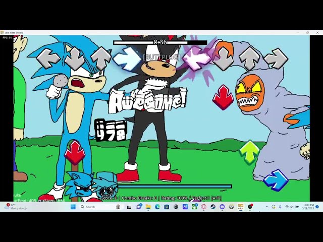Click the blue health bar
Viewport: 323px width, 242px height.
(175, 187)
